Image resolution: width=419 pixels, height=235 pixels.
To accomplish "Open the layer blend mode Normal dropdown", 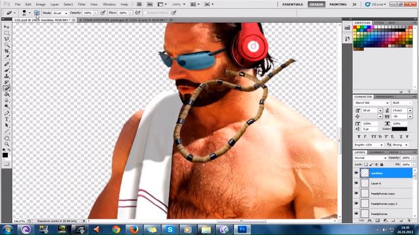I will (371, 158).
